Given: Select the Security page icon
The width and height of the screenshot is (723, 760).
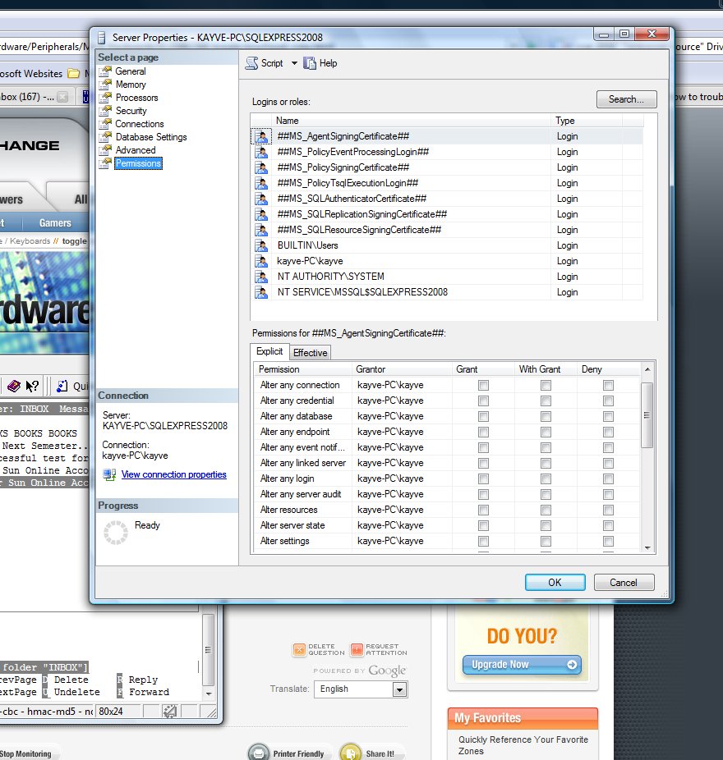Looking at the screenshot, I should [x=105, y=111].
